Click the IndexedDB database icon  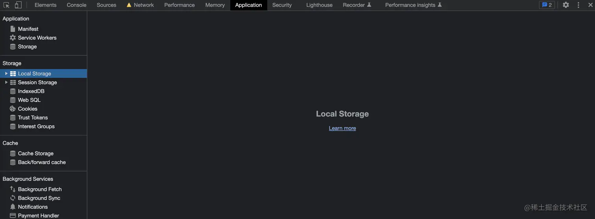tap(13, 91)
